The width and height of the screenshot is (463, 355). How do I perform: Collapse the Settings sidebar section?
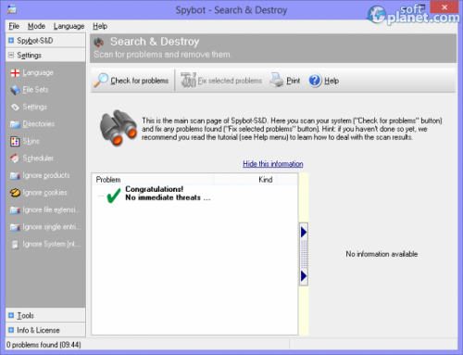pyautogui.click(x=11, y=55)
